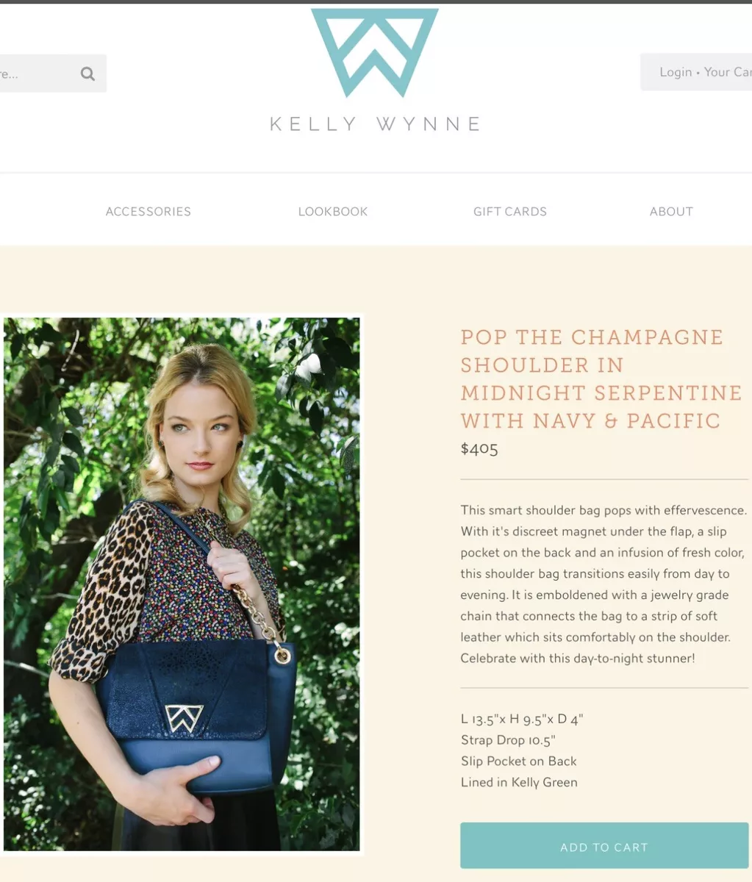Click the Login link
The height and width of the screenshot is (882, 752).
point(676,72)
